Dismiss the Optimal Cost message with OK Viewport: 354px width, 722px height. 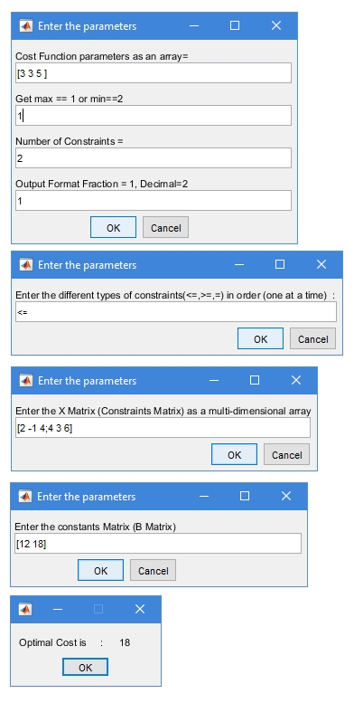85,667
